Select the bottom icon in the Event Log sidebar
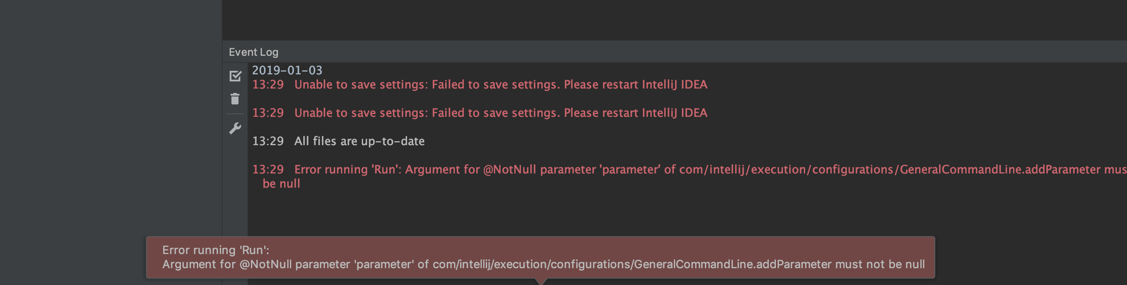This screenshot has width=1127, height=285. click(235, 127)
